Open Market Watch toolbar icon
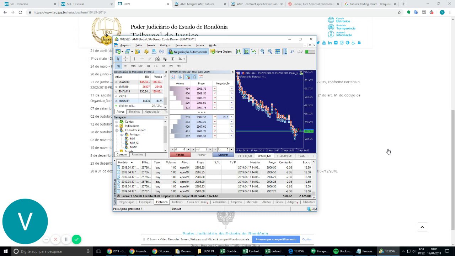Image resolution: width=455 pixels, height=256 pixels. point(138,52)
